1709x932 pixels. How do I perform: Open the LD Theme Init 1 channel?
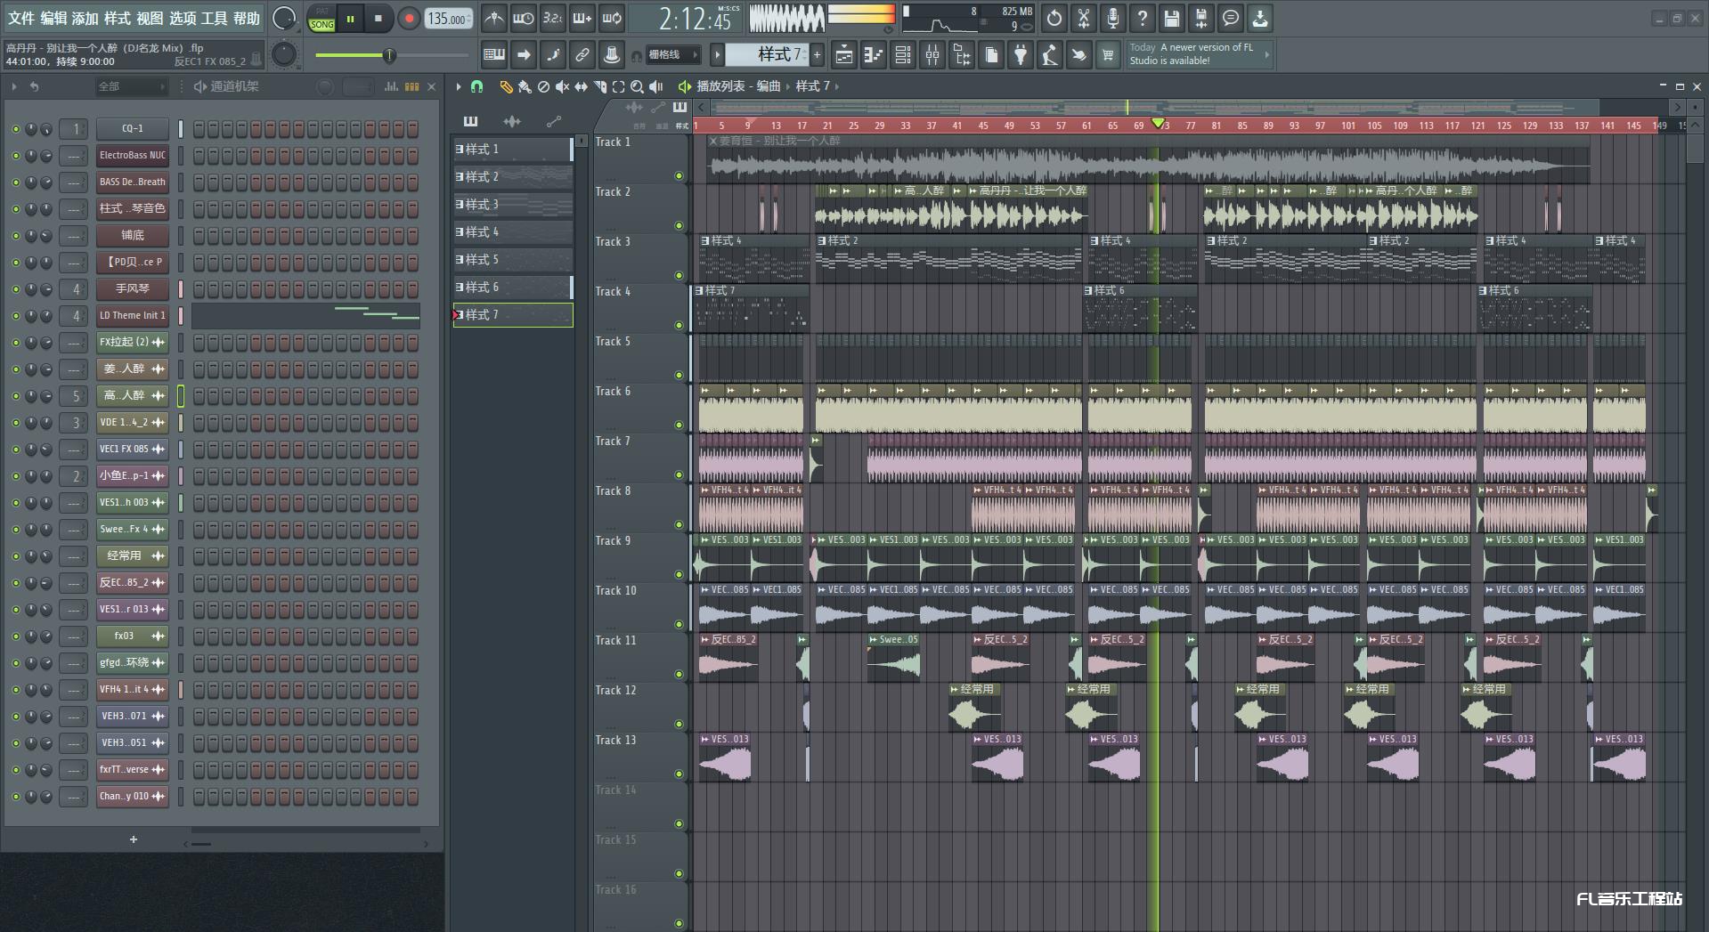tap(132, 316)
